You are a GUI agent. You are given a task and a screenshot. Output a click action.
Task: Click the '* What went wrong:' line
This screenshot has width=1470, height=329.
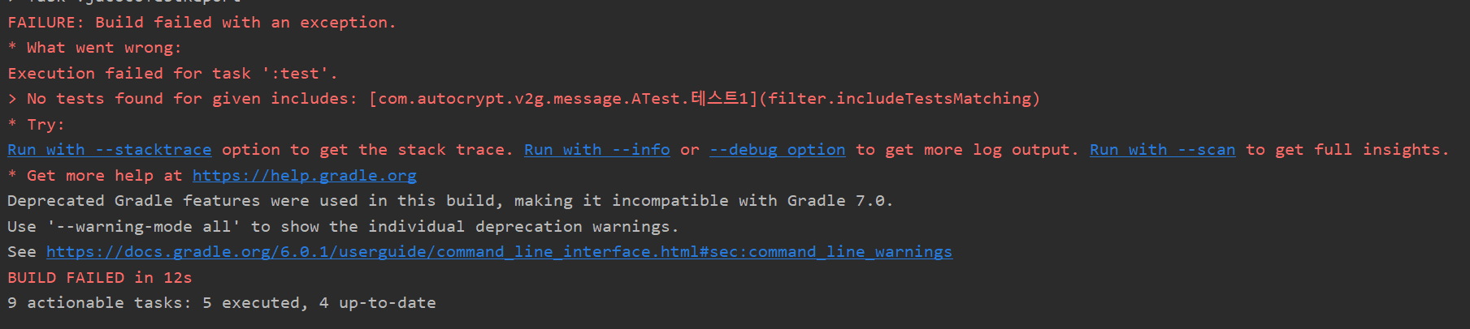pyautogui.click(x=95, y=48)
